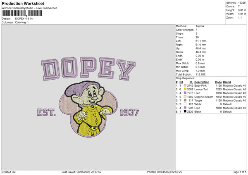The height and width of the screenshot is (175, 248).
Task: Select the EndY label
Action: coord(179,59)
